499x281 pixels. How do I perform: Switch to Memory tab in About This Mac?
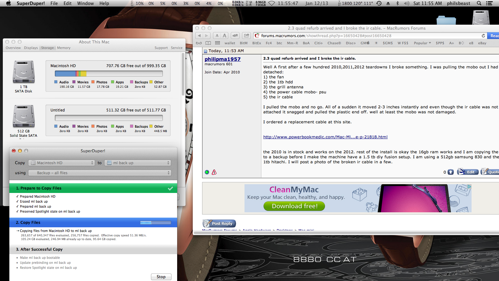(x=64, y=48)
